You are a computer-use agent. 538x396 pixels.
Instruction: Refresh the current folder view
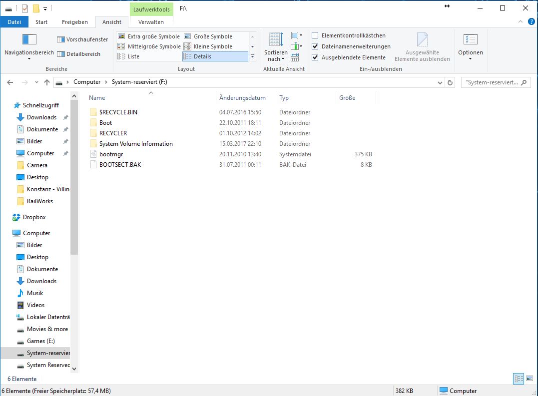pos(450,82)
